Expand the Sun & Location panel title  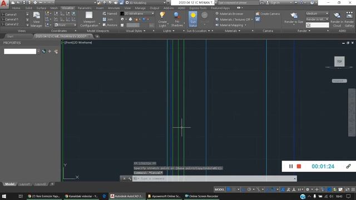coord(198,31)
